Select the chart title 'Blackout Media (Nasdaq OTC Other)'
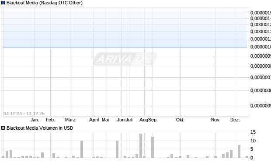271x162 pixels. (45, 3)
